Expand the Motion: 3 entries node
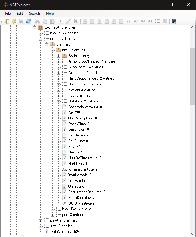This screenshot has width=196, height=237. 58,90
